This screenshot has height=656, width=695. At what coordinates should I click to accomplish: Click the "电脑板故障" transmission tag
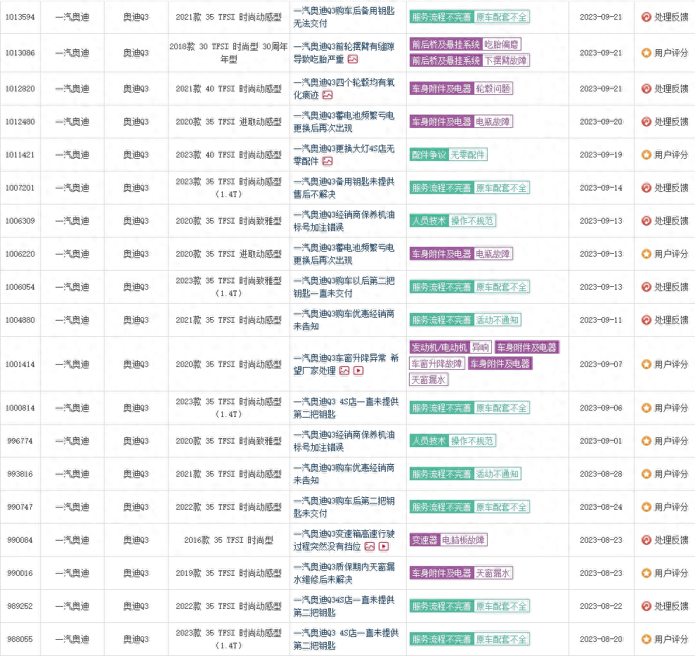point(464,540)
